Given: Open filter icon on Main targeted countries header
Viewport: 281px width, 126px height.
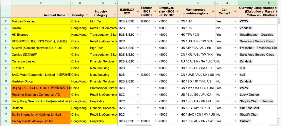Looking at the screenshot, I should click(213, 11).
